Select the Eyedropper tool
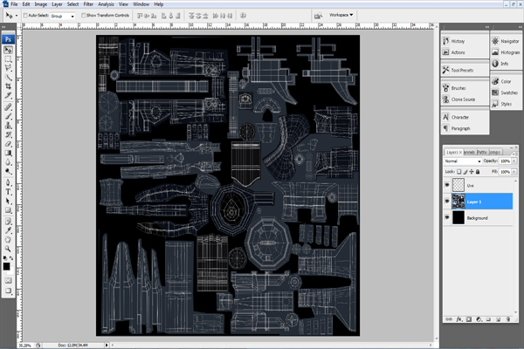Image resolution: width=524 pixels, height=349 pixels. (9, 230)
